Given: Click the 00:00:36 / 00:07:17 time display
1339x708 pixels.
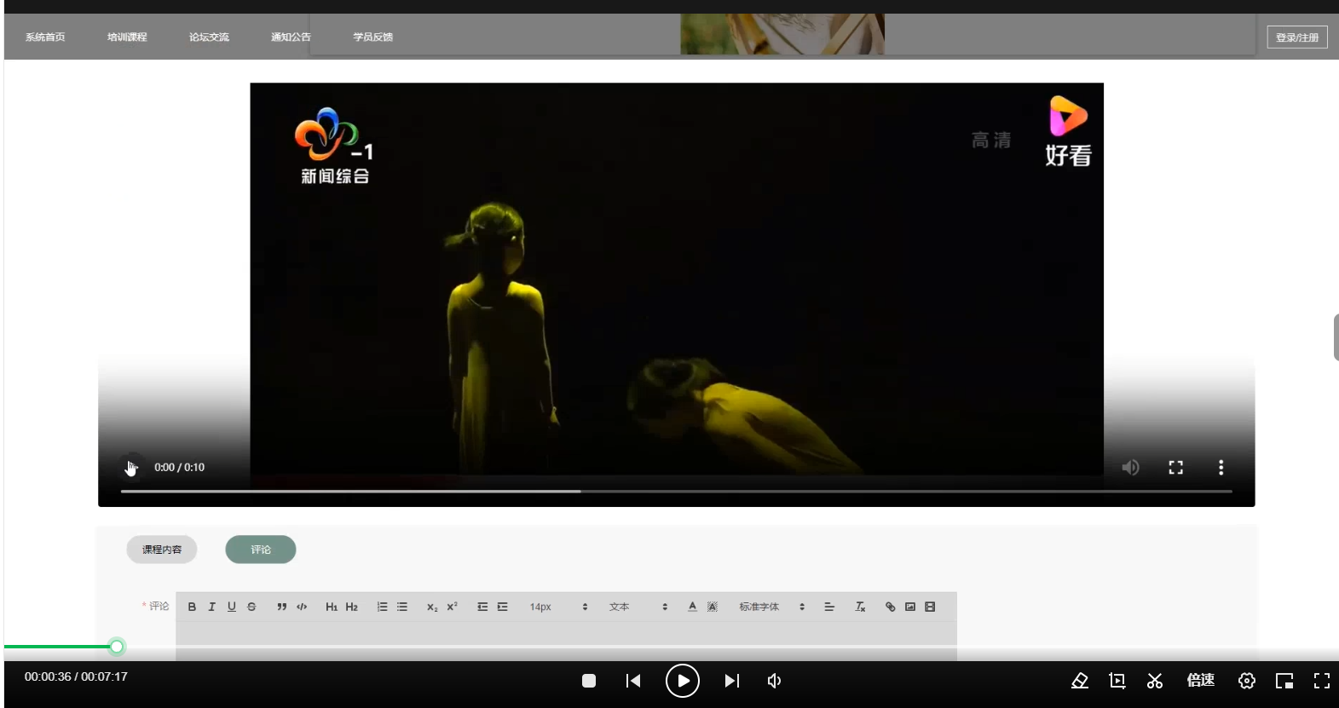Looking at the screenshot, I should (76, 676).
